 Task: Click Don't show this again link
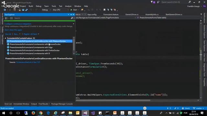click(13, 30)
